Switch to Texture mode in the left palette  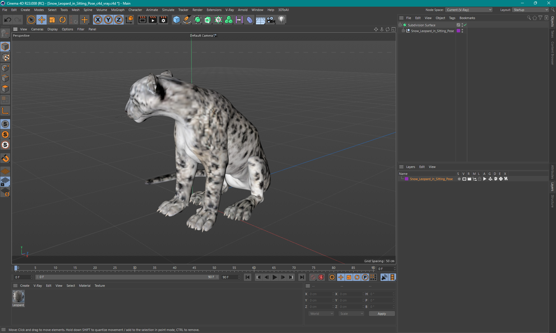coord(5,57)
